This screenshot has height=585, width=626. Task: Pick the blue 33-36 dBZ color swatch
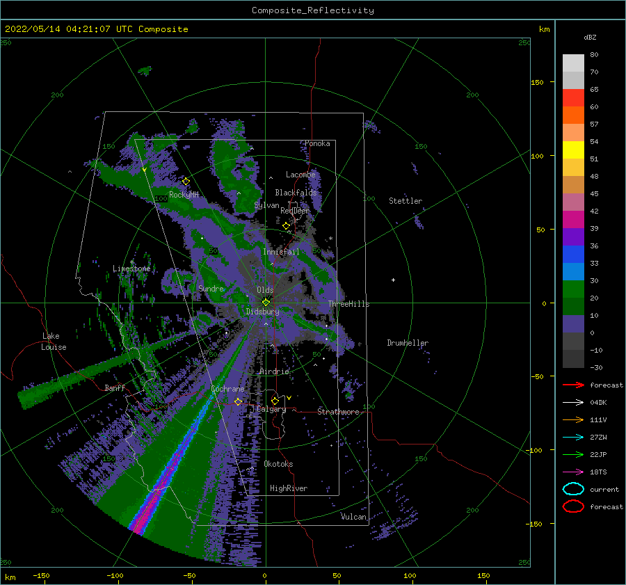pos(573,254)
